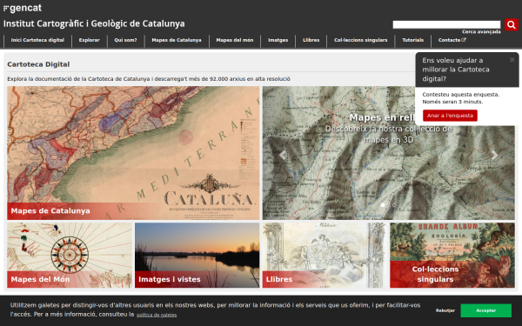522x326 pixels.
Task: Click the red search magnifier button
Action: pyautogui.click(x=512, y=24)
